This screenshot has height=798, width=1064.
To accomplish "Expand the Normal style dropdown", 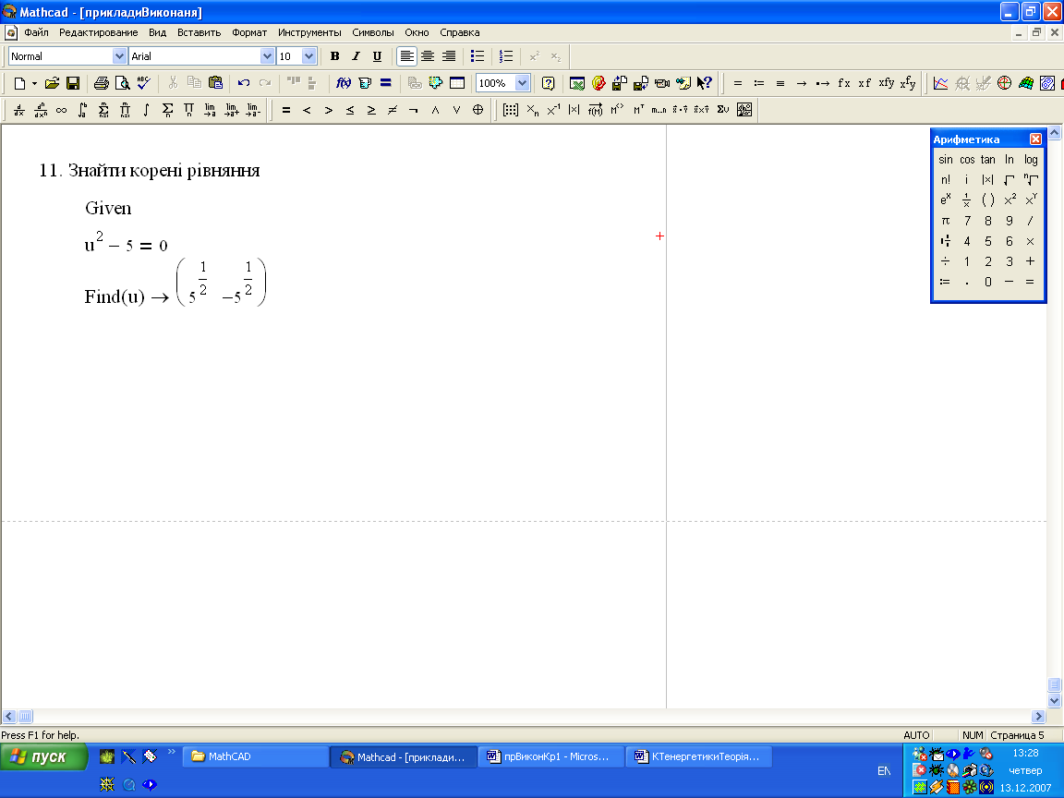I will 119,56.
